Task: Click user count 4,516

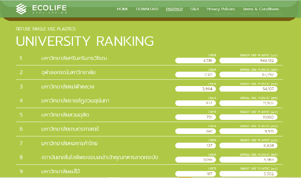Action: [x=196, y=60]
